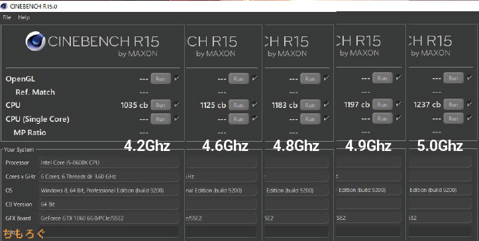The height and width of the screenshot is (241, 479).
Task: Run the OpenGL test in the 4.9Ghz panel
Action: pyautogui.click(x=382, y=78)
